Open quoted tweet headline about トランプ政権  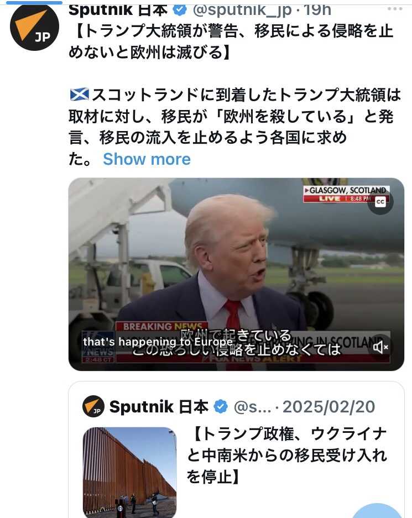click(286, 455)
